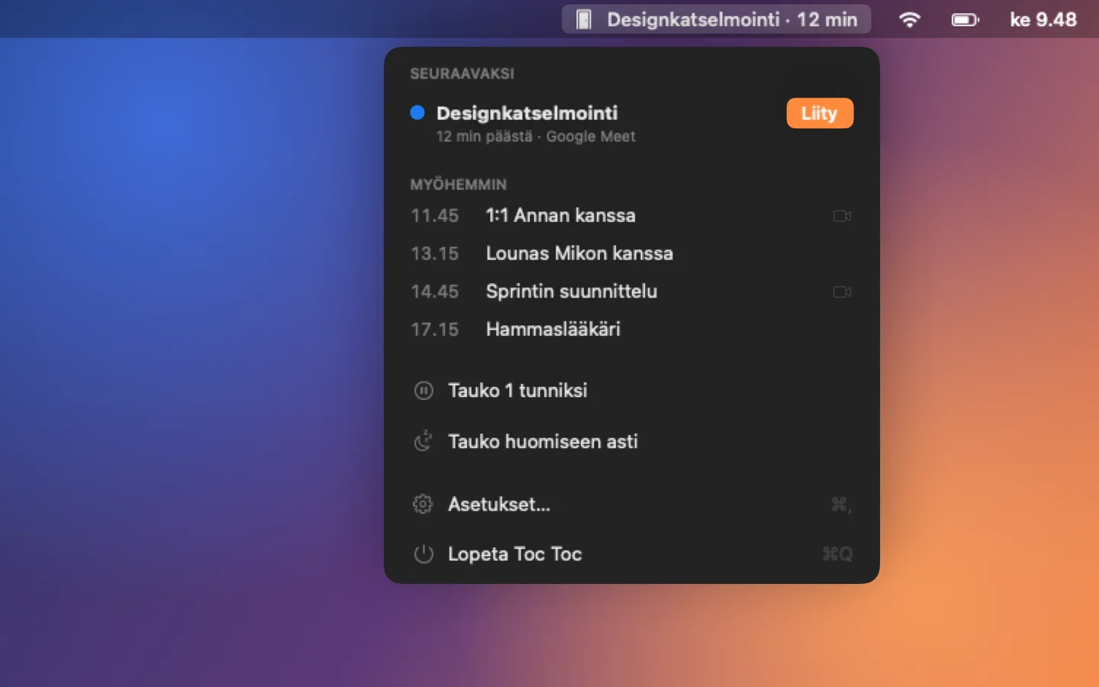Select the Lounas Mikon kanssa event
Image resolution: width=1099 pixels, height=687 pixels.
[631, 253]
